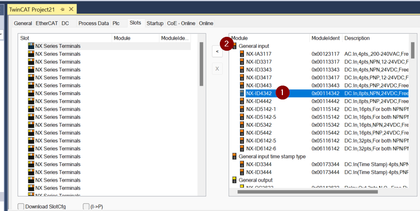This screenshot has height=211, width=420.
Task: Open the Plc tab
Action: (x=116, y=23)
